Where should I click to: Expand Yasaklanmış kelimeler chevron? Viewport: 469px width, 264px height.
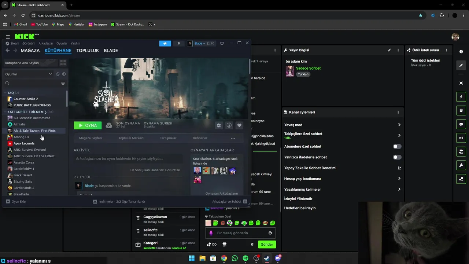coord(399,189)
